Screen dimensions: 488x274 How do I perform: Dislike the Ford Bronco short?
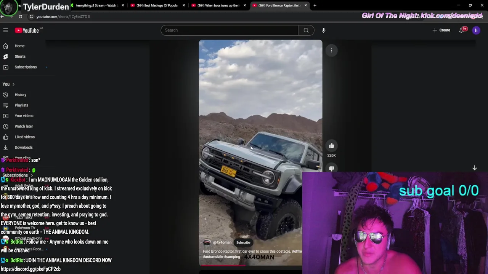[x=331, y=168]
